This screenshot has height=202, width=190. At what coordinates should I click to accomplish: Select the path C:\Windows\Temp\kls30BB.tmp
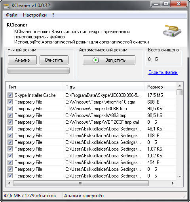(96, 109)
